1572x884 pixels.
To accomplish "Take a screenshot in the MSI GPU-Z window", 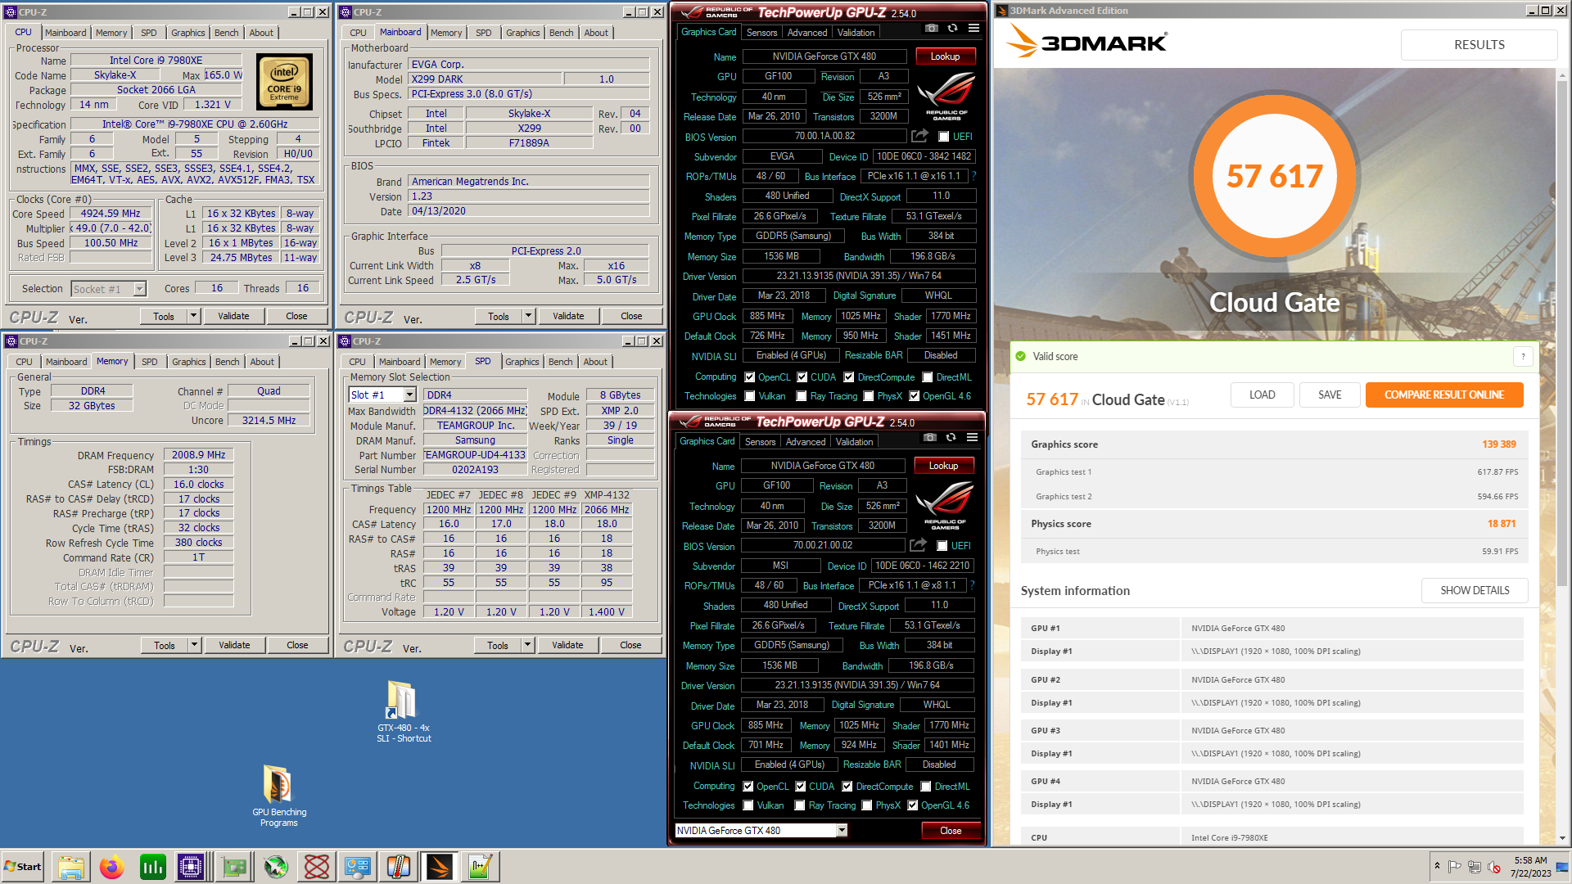I will click(930, 438).
